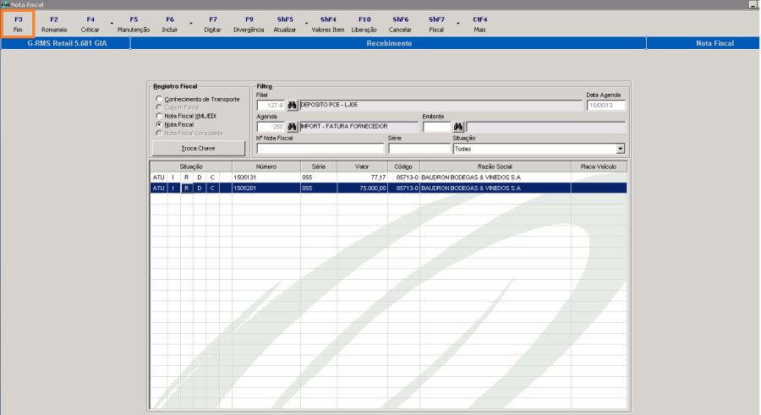Open ShF4 Valores Item function
Image resolution: width=761 pixels, height=415 pixels.
coord(328,25)
